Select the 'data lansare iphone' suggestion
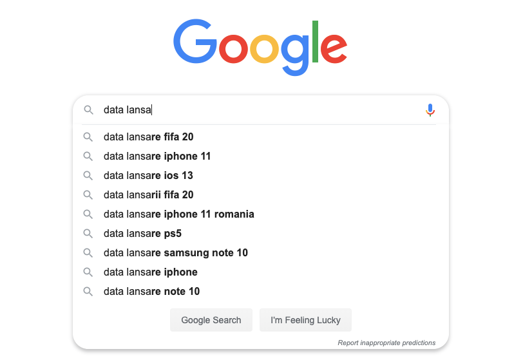The height and width of the screenshot is (358, 514). click(151, 272)
